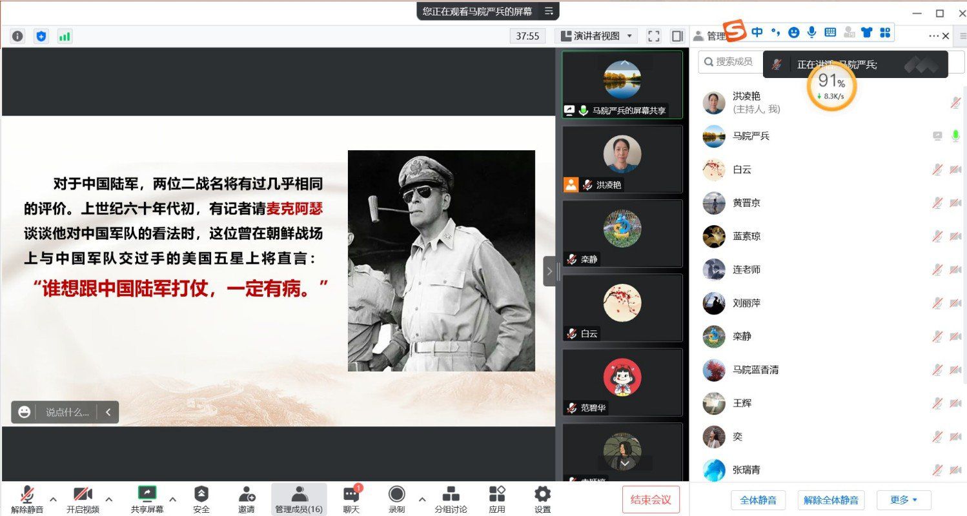Check the green network signal icon
This screenshot has width=967, height=516.
coord(65,36)
